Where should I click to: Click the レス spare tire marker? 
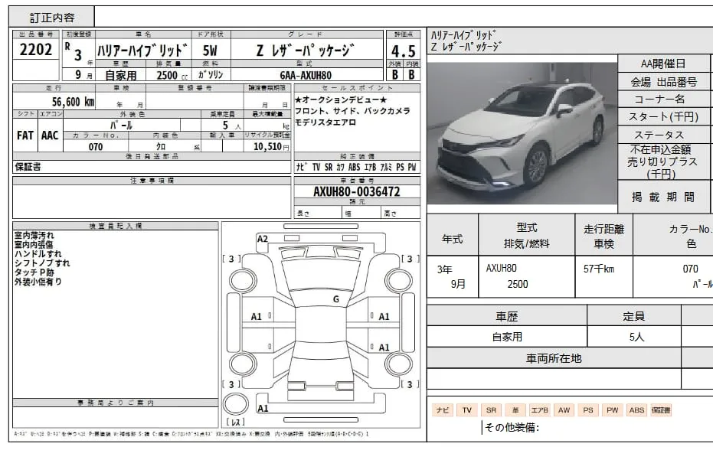(x=236, y=422)
